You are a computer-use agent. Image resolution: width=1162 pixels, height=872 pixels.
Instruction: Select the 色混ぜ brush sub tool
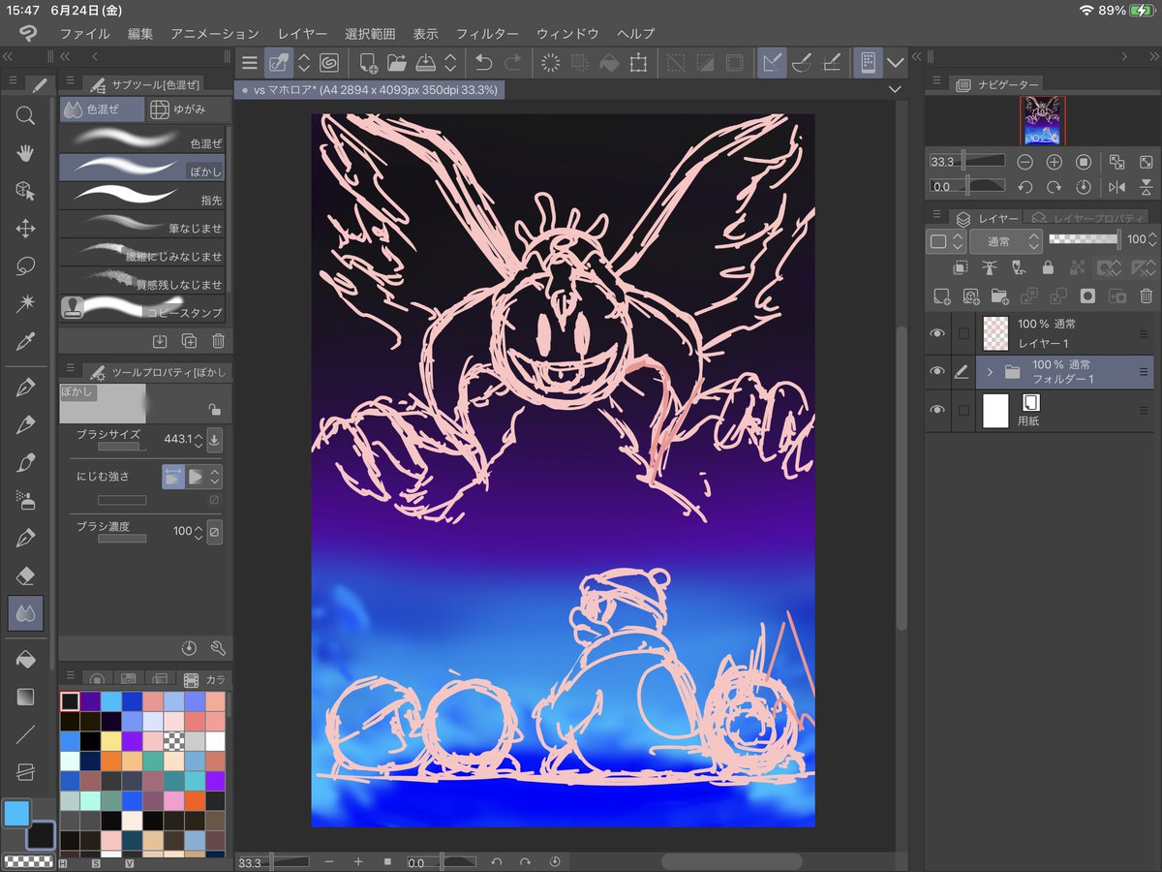[141, 139]
